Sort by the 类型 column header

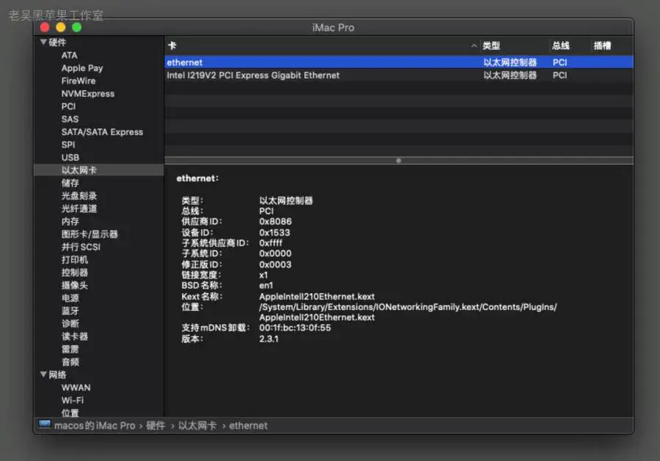click(x=491, y=45)
